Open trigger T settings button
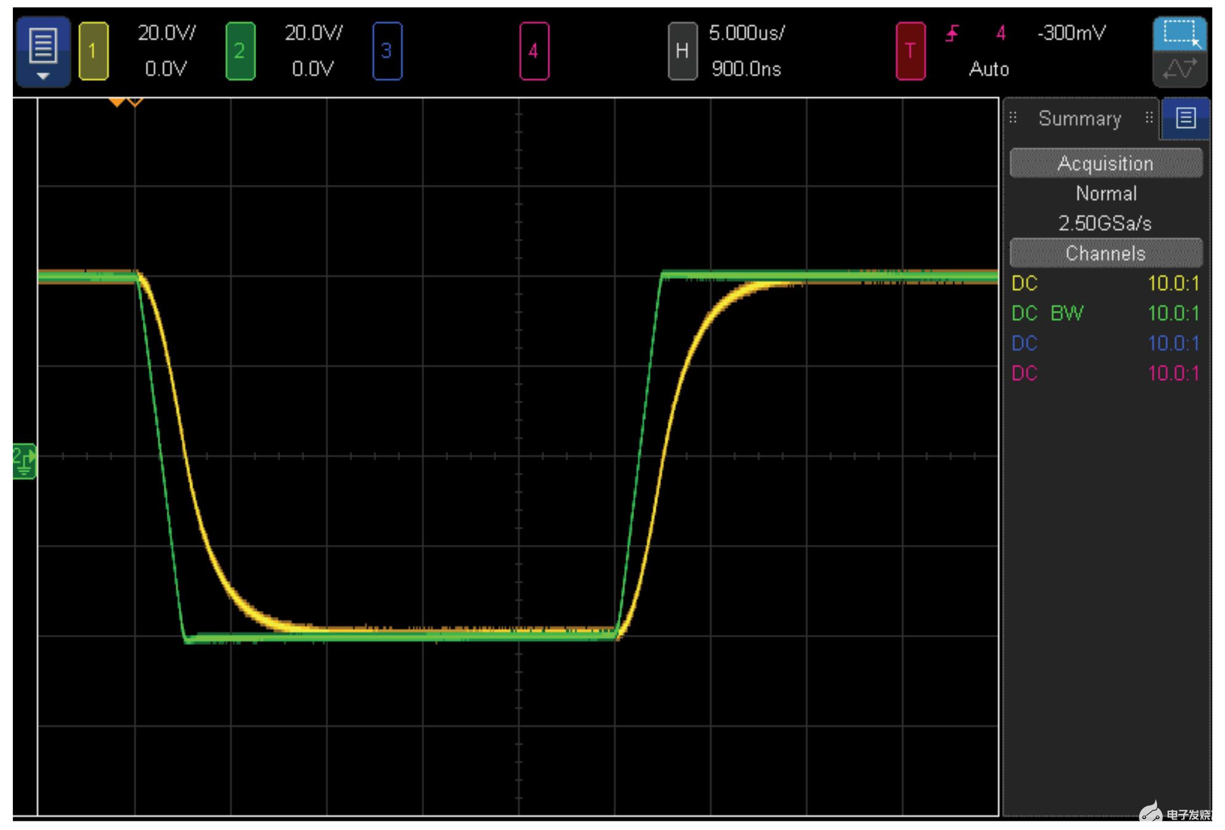The height and width of the screenshot is (830, 1225). click(910, 51)
